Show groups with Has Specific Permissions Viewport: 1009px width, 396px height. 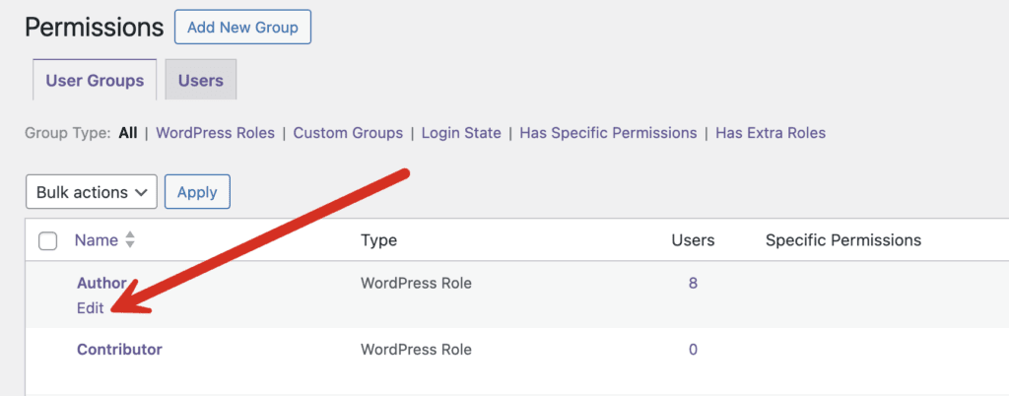608,133
